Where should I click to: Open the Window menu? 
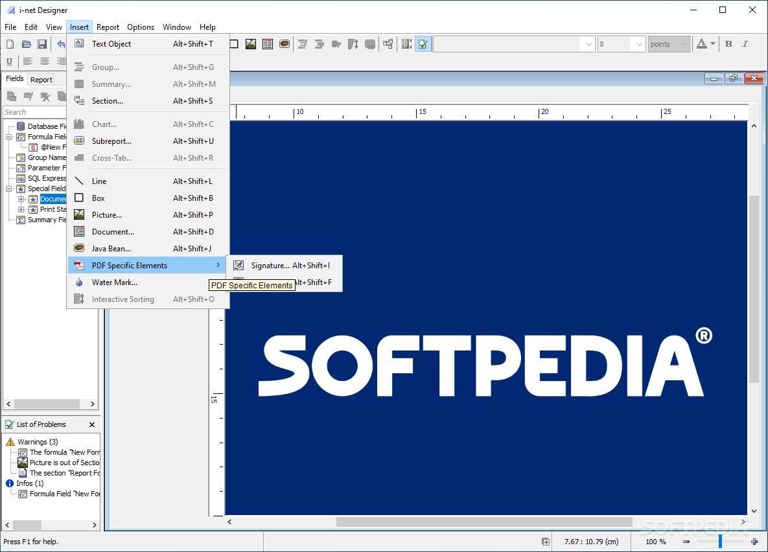coord(177,27)
